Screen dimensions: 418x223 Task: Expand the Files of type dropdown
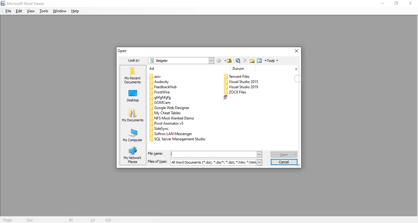[259, 162]
